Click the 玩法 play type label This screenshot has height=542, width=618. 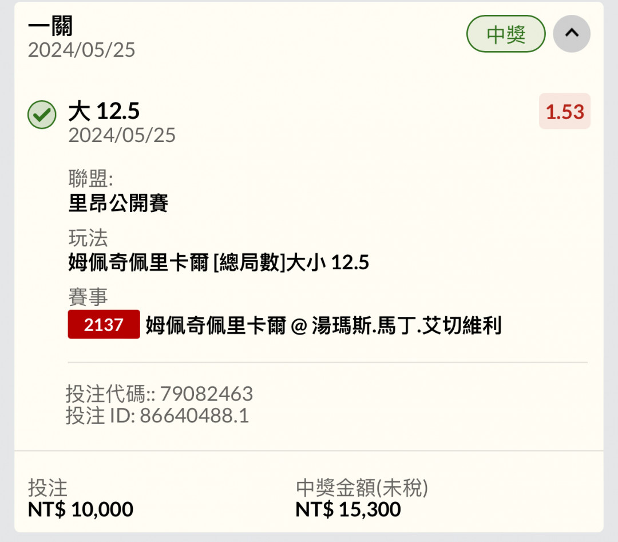pos(88,238)
